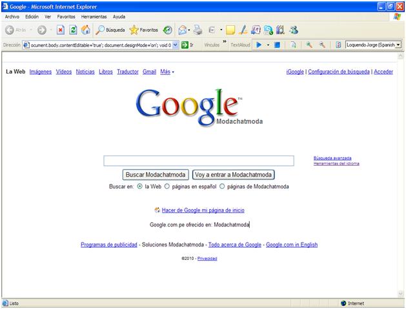The width and height of the screenshot is (406, 309).
Task: Expand the Atrás back history arrow
Action: tap(31, 30)
